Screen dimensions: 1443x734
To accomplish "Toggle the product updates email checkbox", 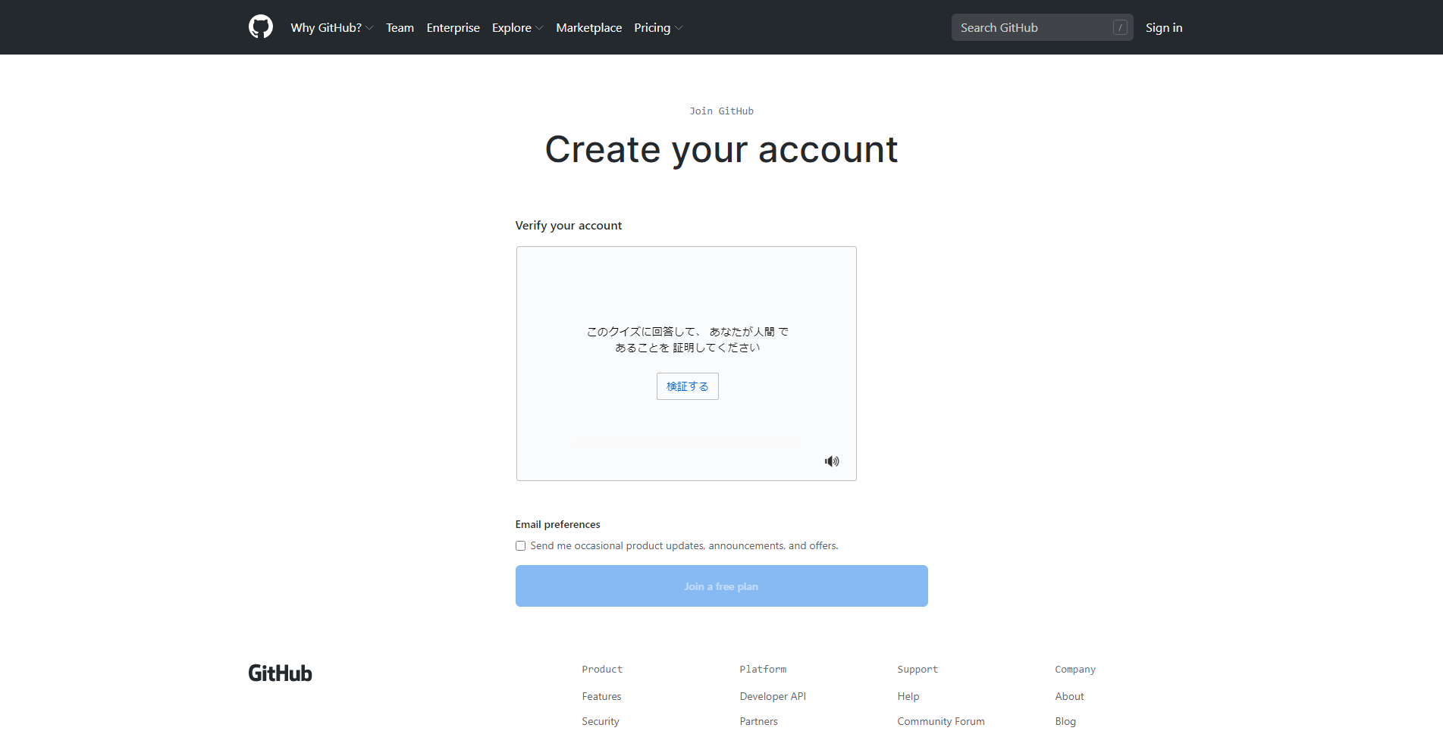I will 520,545.
